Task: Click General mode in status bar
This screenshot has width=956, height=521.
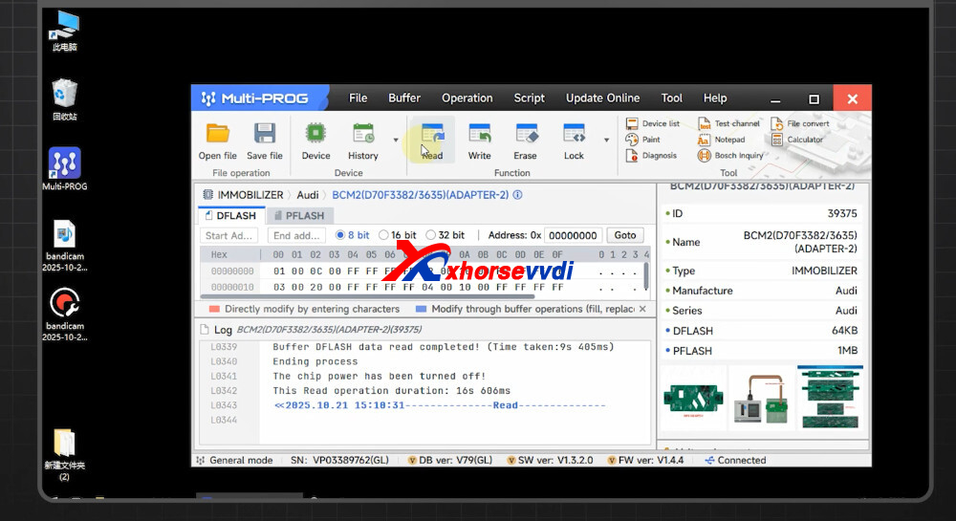Action: (235, 460)
